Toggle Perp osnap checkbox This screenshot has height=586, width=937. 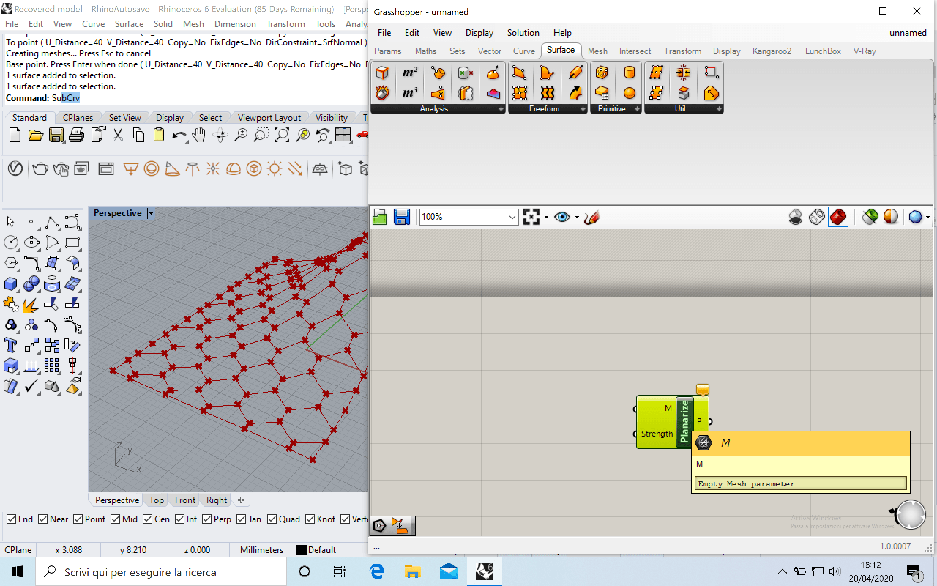(206, 519)
